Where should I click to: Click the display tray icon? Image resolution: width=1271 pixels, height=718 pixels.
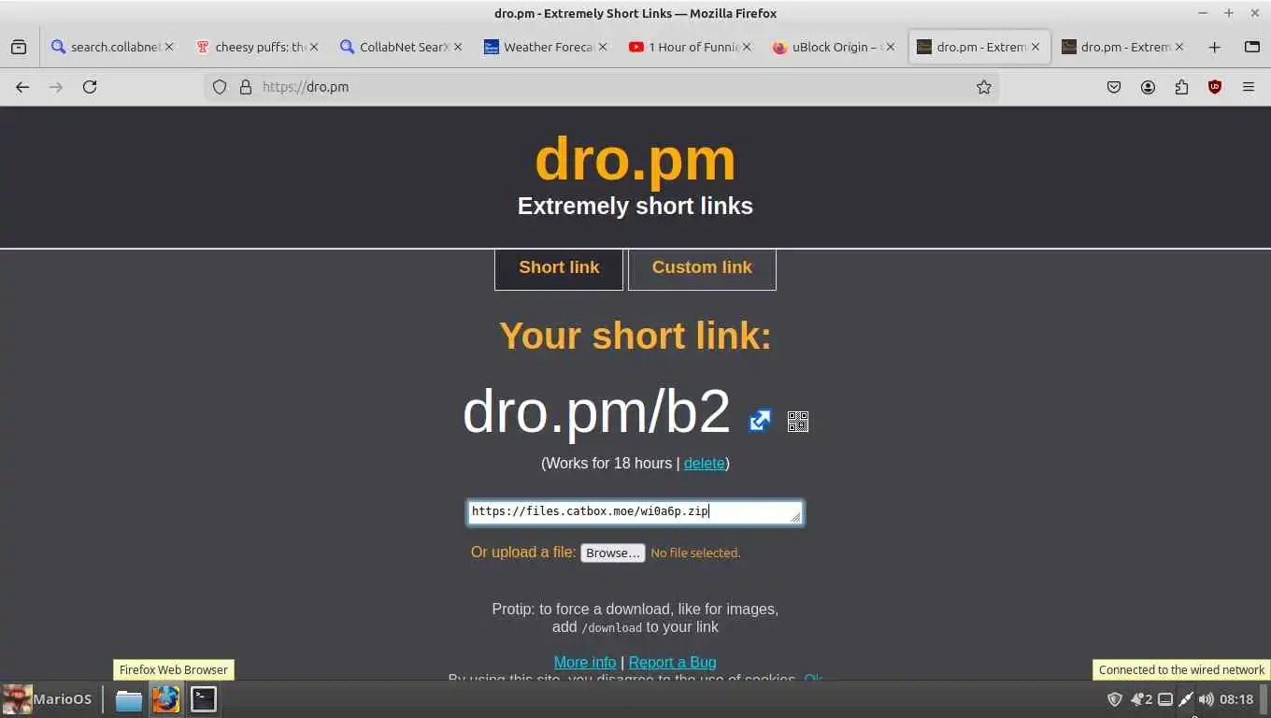click(1165, 699)
